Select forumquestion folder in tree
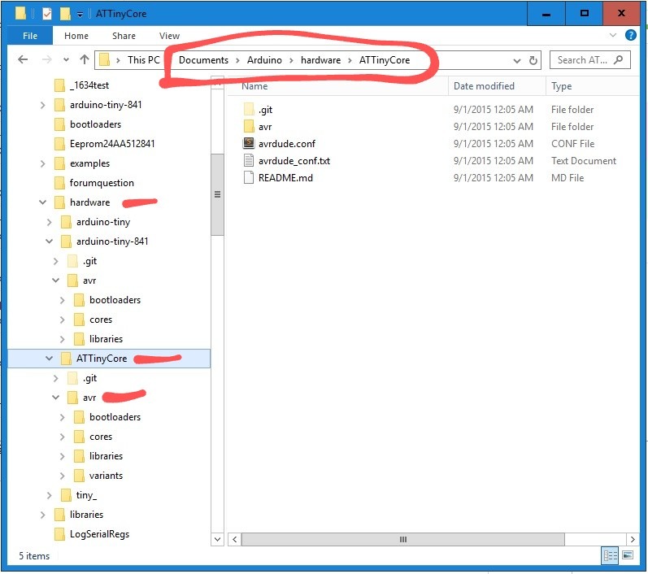This screenshot has width=648, height=574. [102, 183]
